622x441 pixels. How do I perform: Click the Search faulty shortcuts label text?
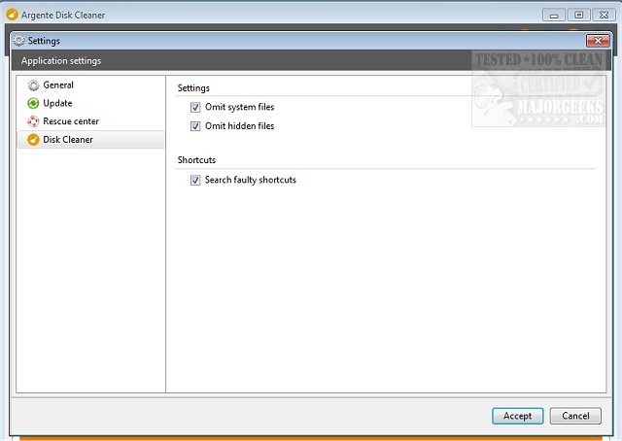pyautogui.click(x=251, y=180)
